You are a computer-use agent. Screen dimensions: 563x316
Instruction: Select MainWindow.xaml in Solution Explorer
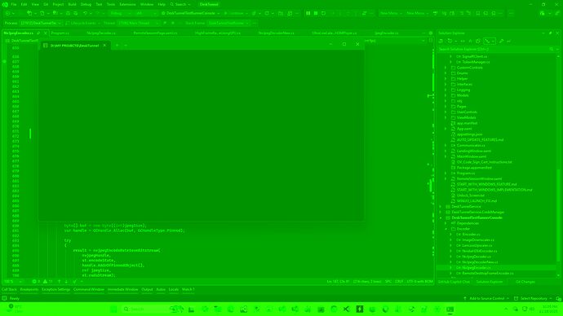[x=471, y=156]
